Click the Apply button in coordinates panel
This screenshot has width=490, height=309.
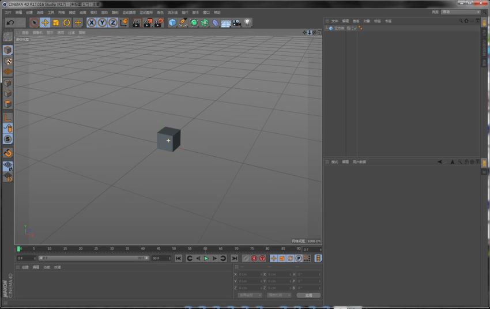308,295
